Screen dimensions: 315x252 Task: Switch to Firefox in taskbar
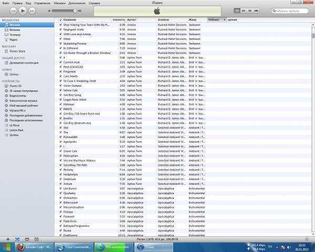coord(34,247)
